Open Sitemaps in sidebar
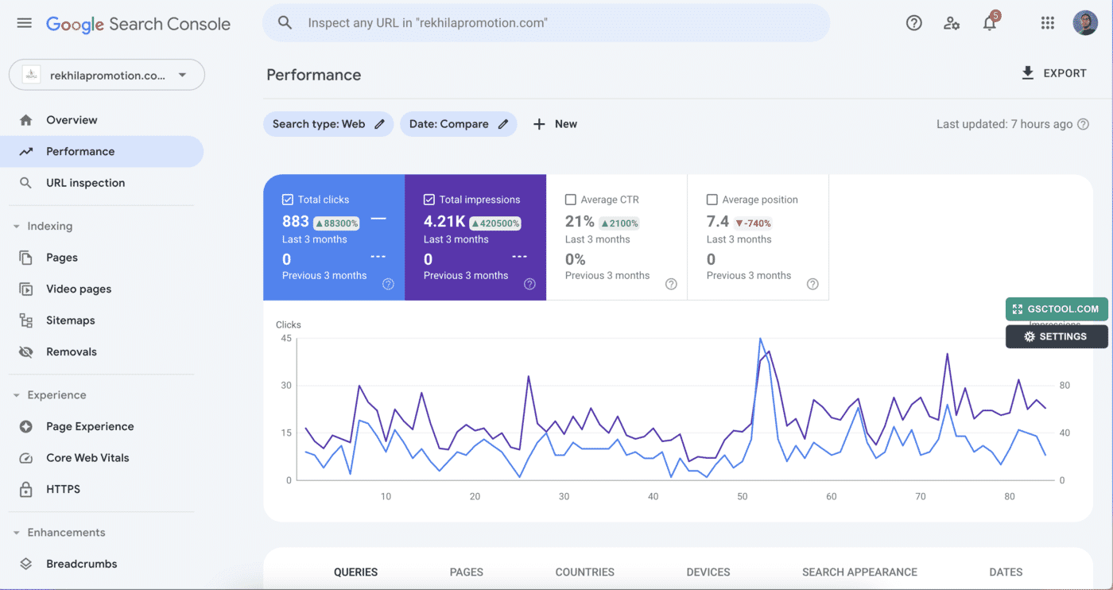Screen dimensions: 1113x590 click(102, 320)
